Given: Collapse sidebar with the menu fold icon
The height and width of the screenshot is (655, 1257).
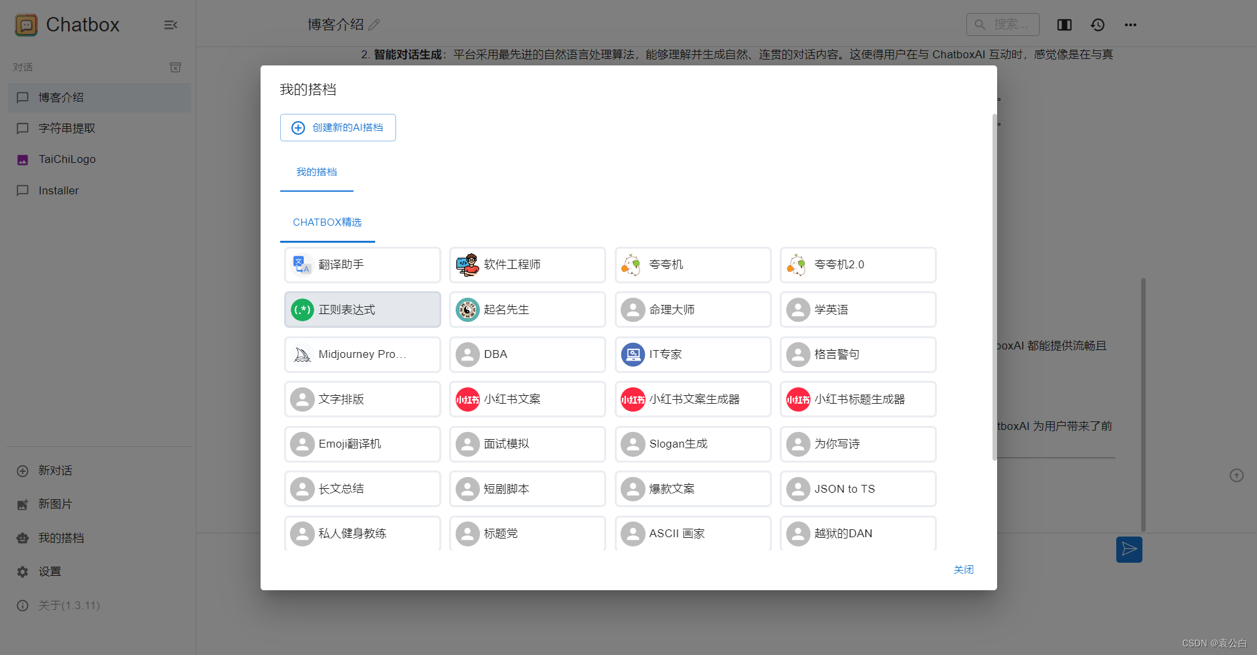Looking at the screenshot, I should tap(171, 25).
